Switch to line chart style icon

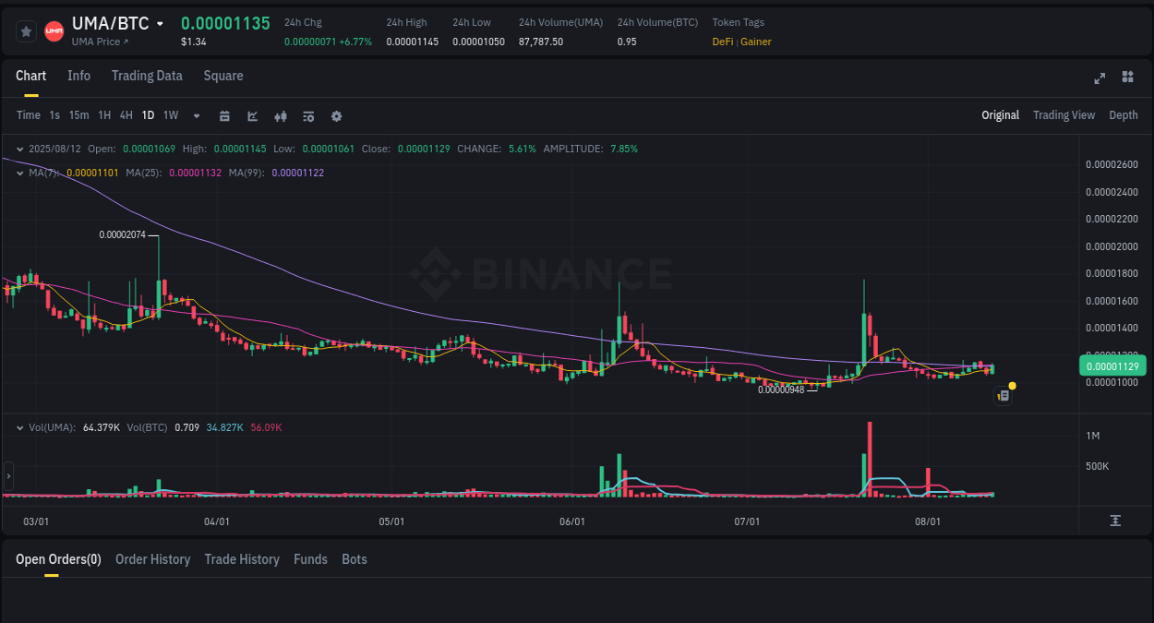[x=252, y=115]
